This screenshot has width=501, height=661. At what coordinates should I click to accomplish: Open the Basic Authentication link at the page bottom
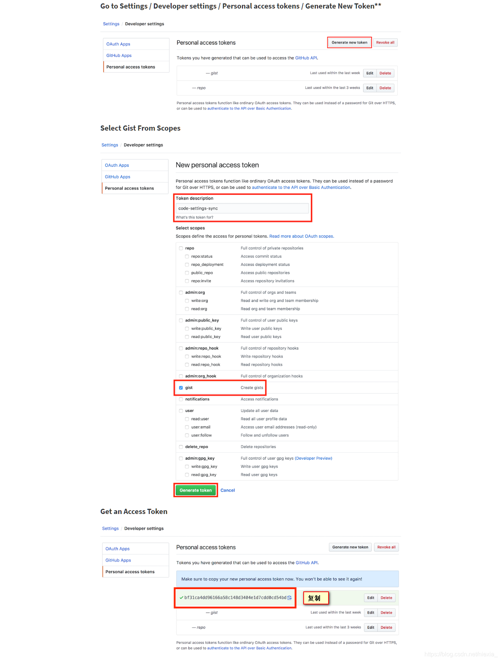point(249,648)
